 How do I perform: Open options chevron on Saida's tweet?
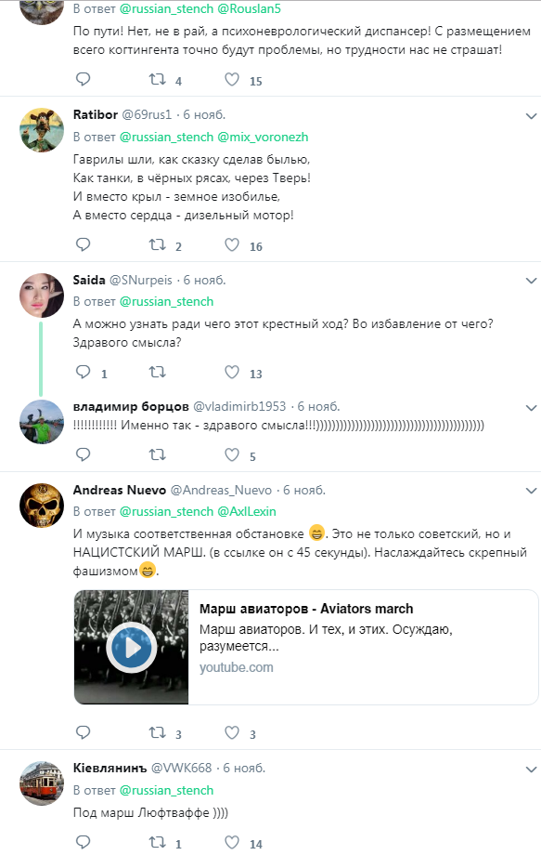click(531, 281)
